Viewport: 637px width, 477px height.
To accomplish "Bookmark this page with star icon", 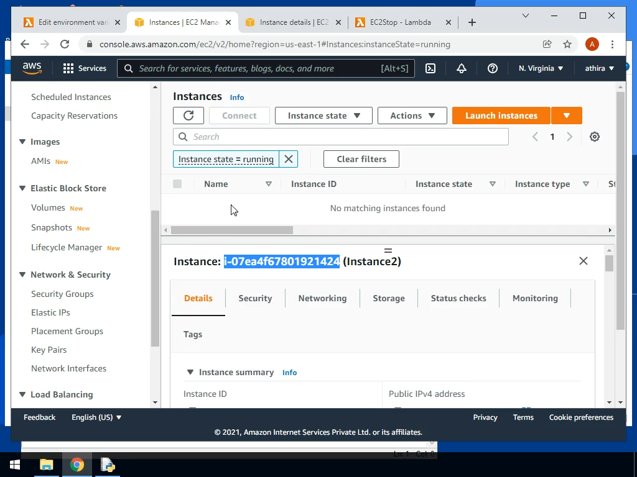I will [x=567, y=44].
